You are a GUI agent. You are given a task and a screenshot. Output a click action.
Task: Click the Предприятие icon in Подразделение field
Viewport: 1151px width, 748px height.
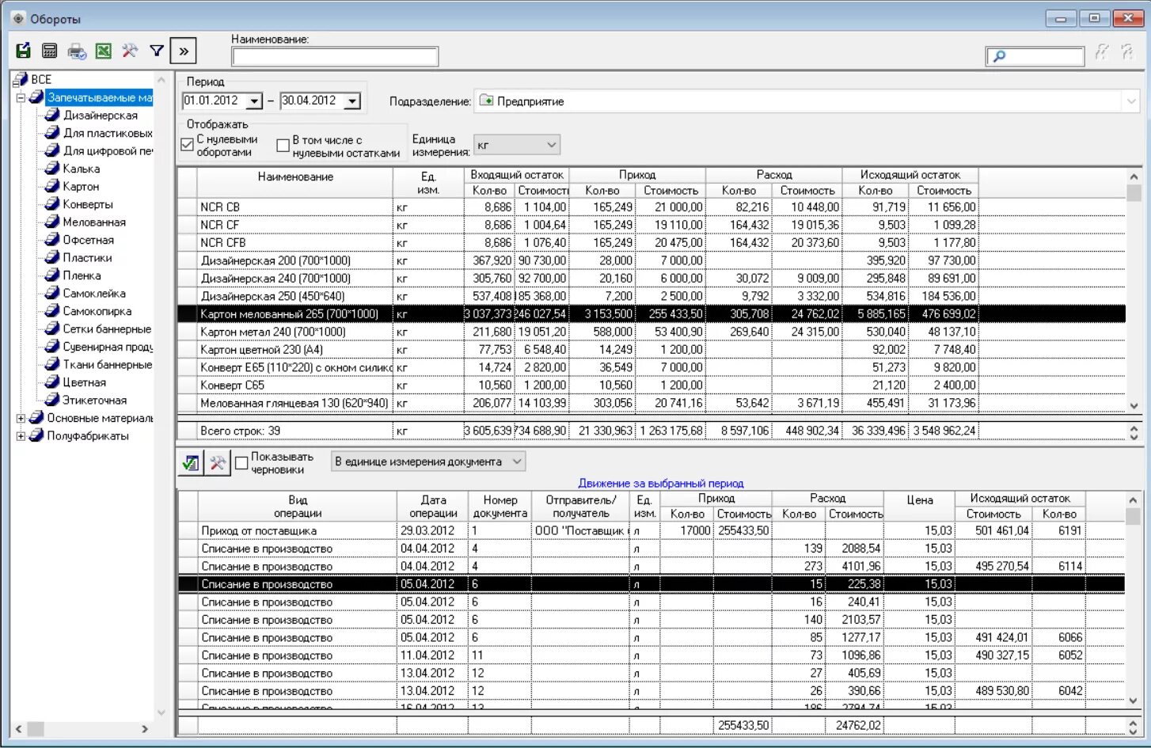[487, 101]
